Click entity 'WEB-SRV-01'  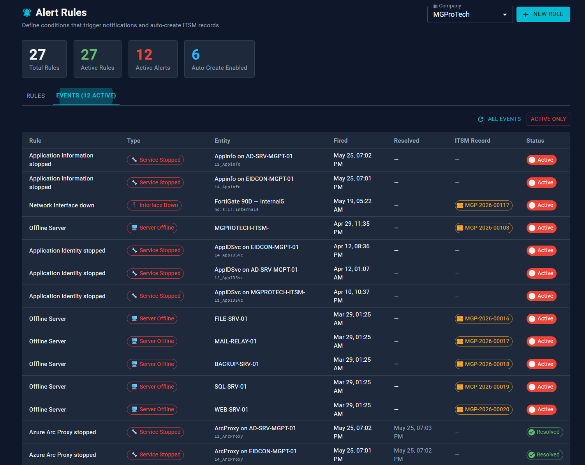coord(231,410)
